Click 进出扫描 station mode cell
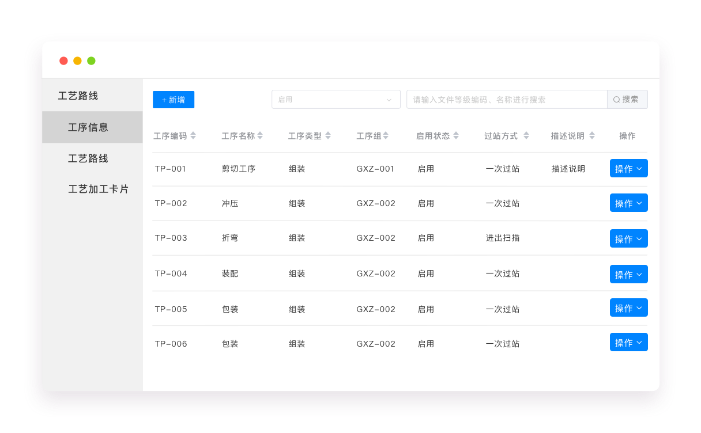701x433 pixels. [503, 238]
